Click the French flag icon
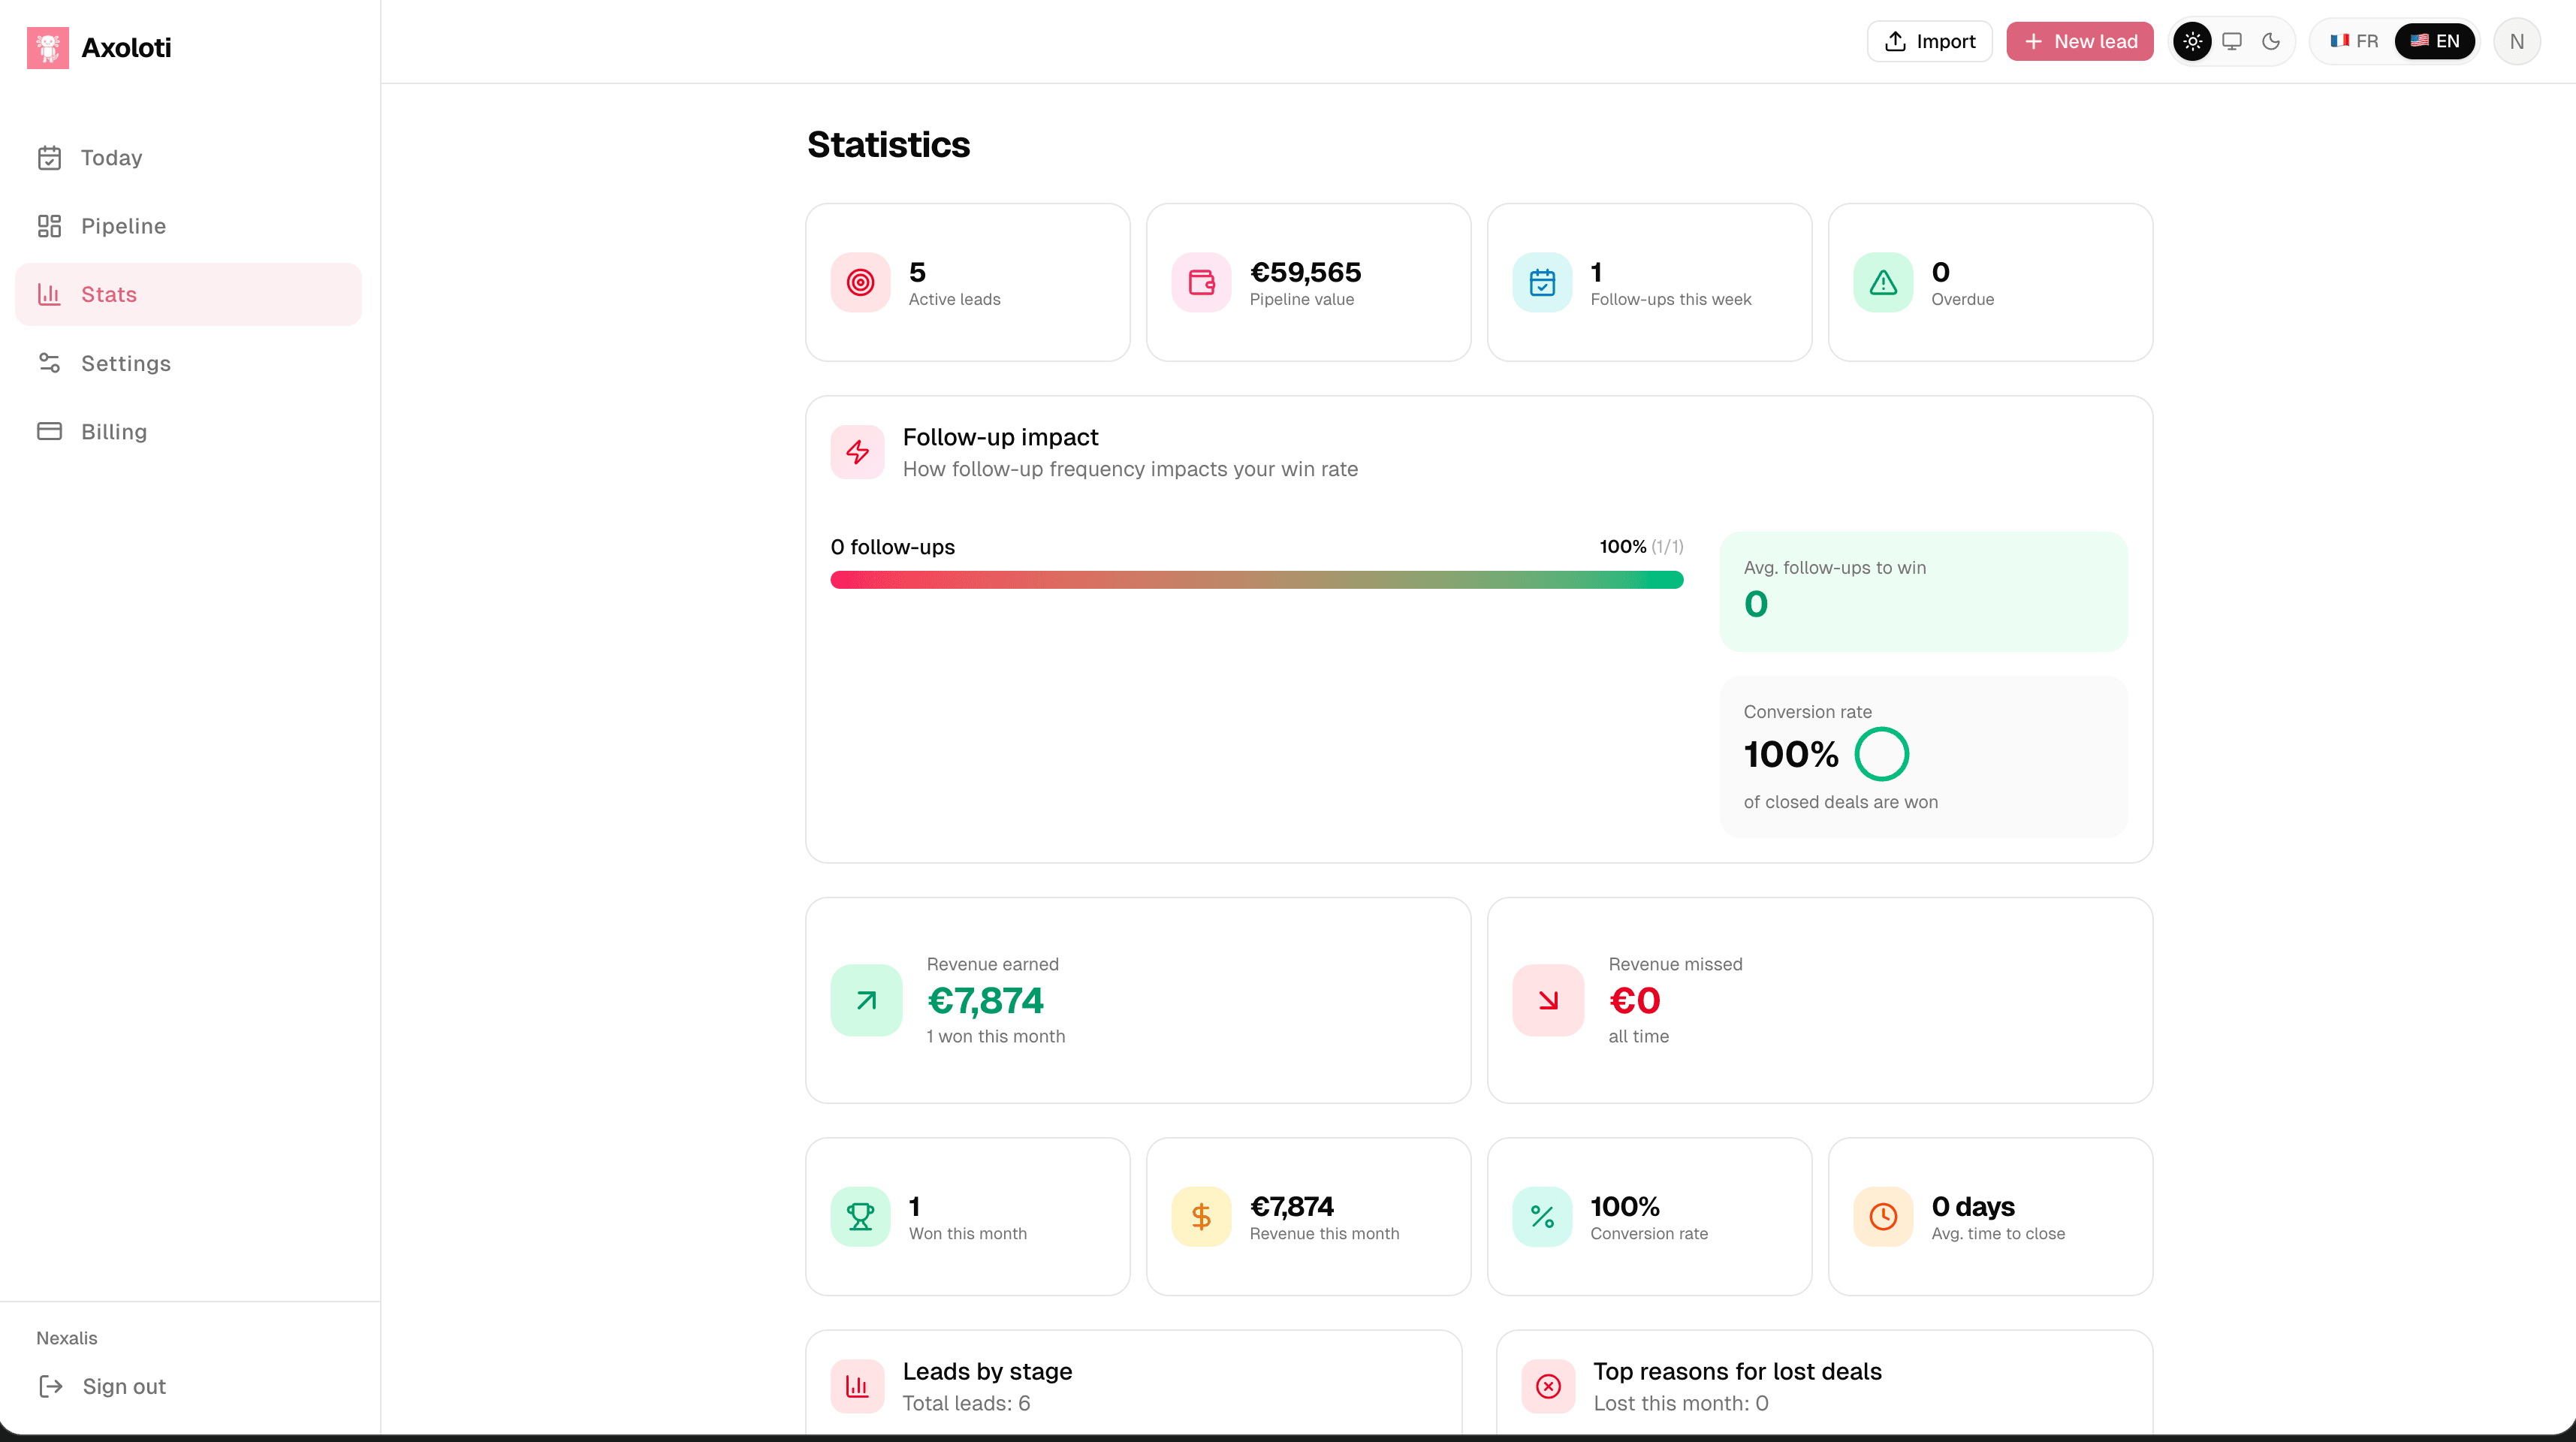Viewport: 2576px width, 1442px height. point(2339,41)
